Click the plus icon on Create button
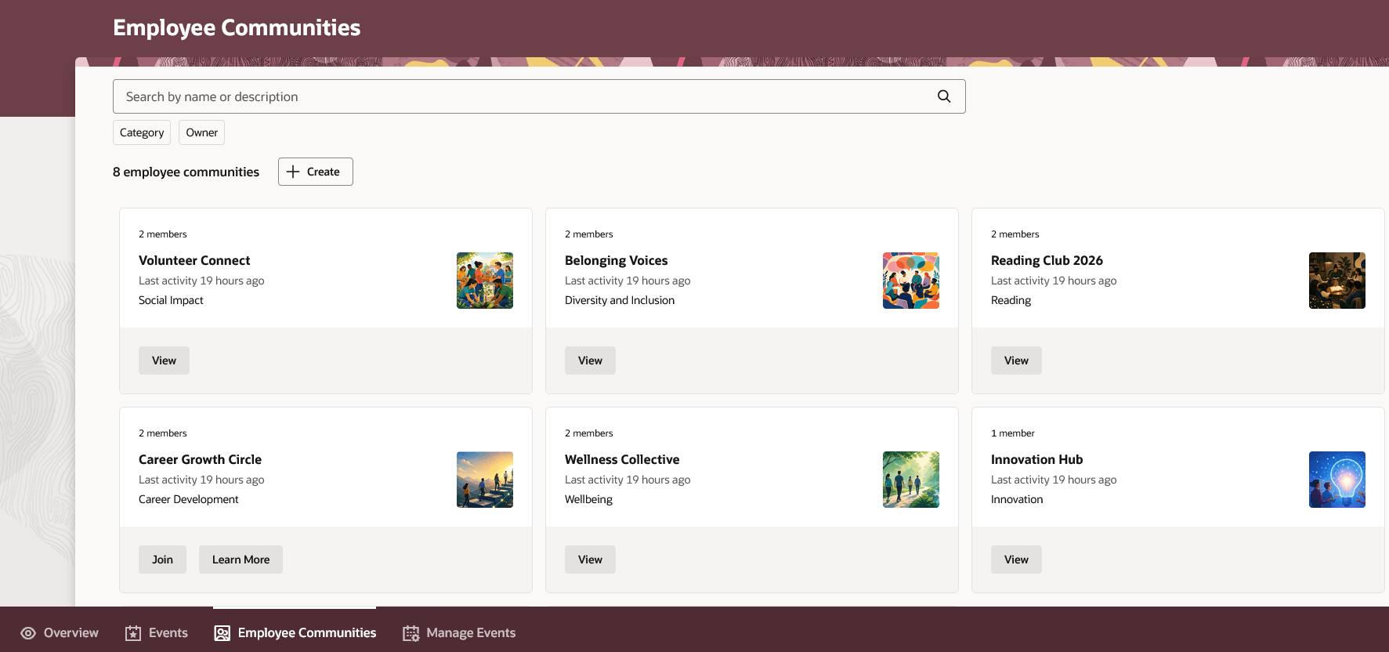The image size is (1389, 652). pos(293,172)
